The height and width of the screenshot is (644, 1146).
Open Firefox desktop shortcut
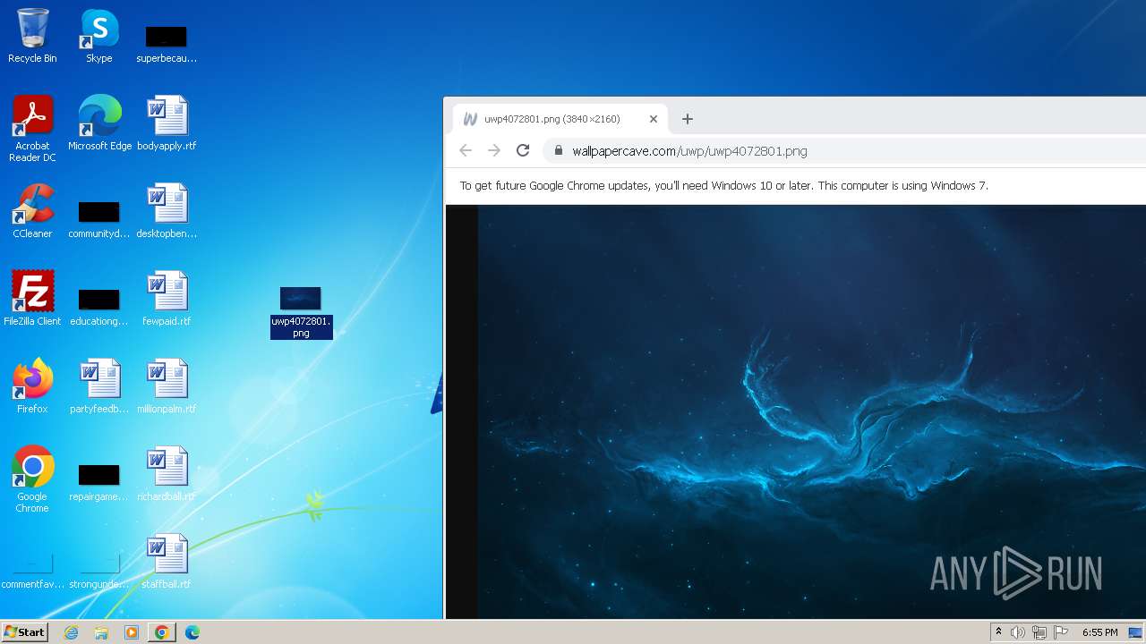tap(32, 386)
